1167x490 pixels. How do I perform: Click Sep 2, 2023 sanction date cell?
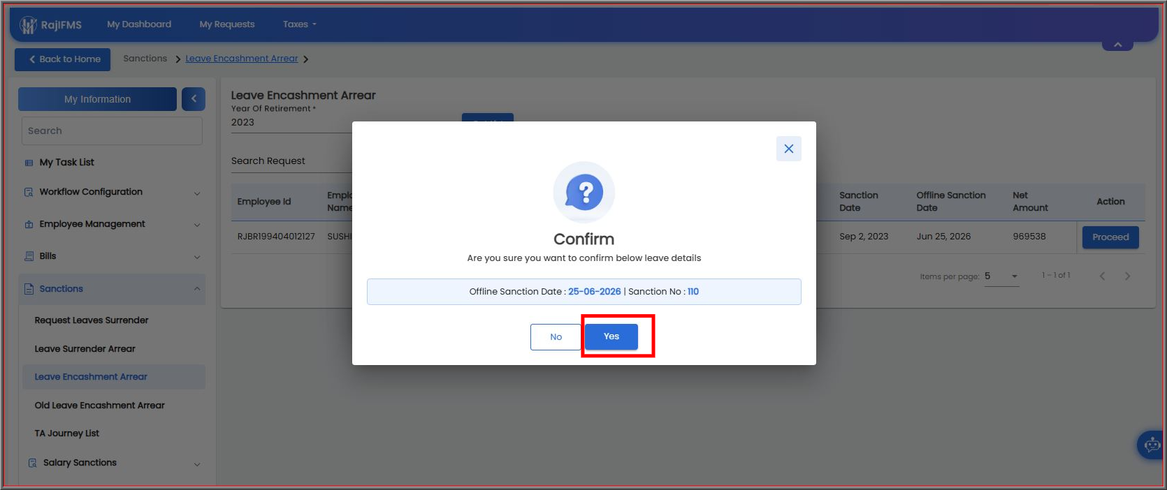click(864, 237)
